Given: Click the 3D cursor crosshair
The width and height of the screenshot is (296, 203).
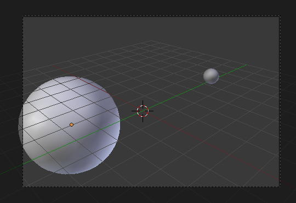Looking at the screenshot, I should (143, 111).
